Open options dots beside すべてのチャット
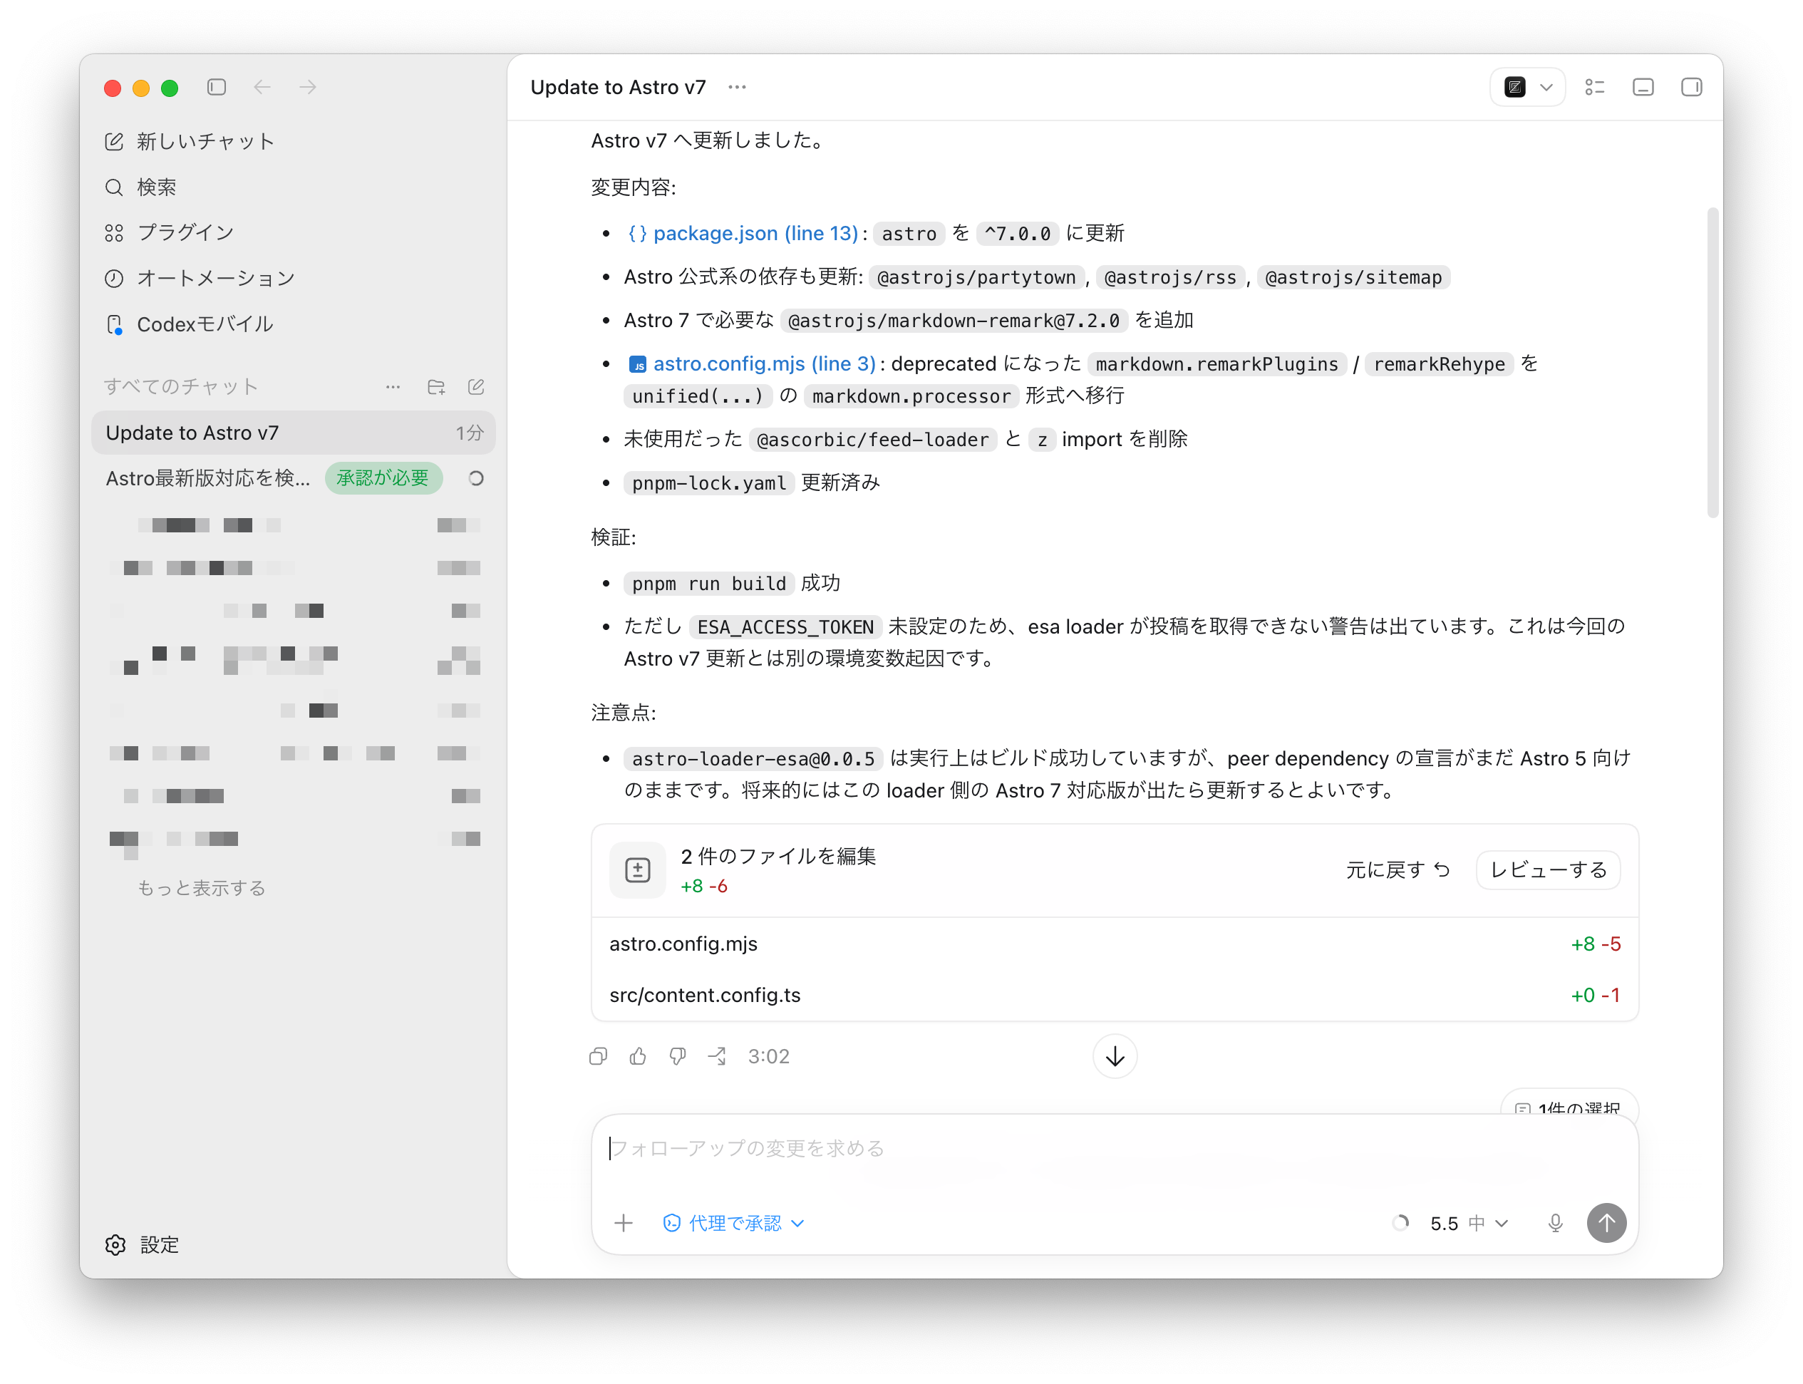Viewport: 1803px width, 1384px height. (x=393, y=387)
